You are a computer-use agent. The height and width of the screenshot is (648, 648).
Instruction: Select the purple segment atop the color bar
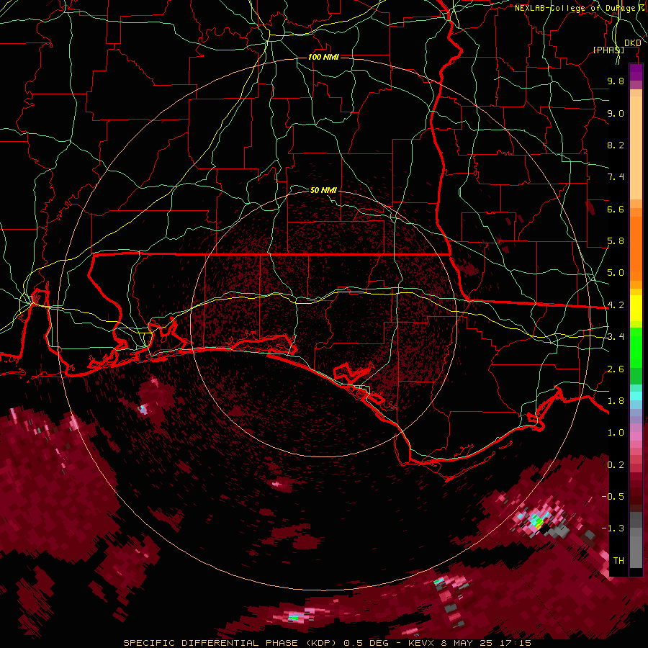pos(636,72)
